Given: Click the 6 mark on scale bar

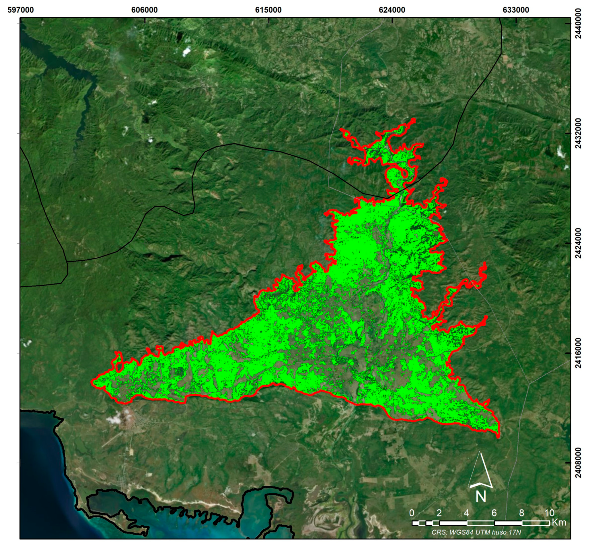Looking at the screenshot, I should coord(494,513).
